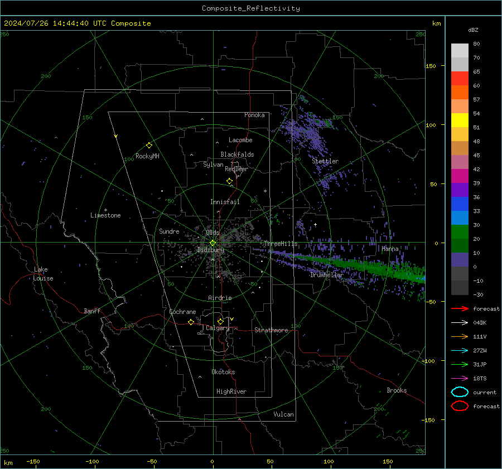Pick the dark blue swatch between 36 and 33
The image size is (502, 469).
point(460,204)
